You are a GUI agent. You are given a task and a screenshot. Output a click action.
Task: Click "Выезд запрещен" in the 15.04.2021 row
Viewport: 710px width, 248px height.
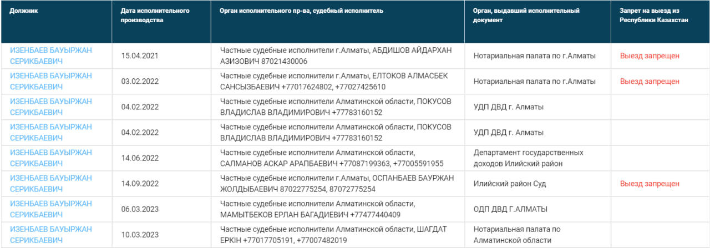point(650,55)
